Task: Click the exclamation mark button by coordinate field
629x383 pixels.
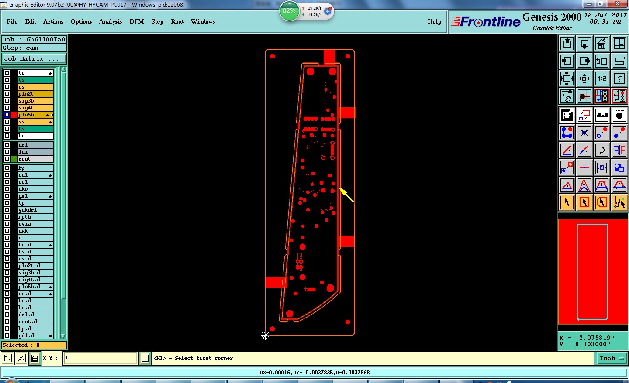Action: (145, 358)
